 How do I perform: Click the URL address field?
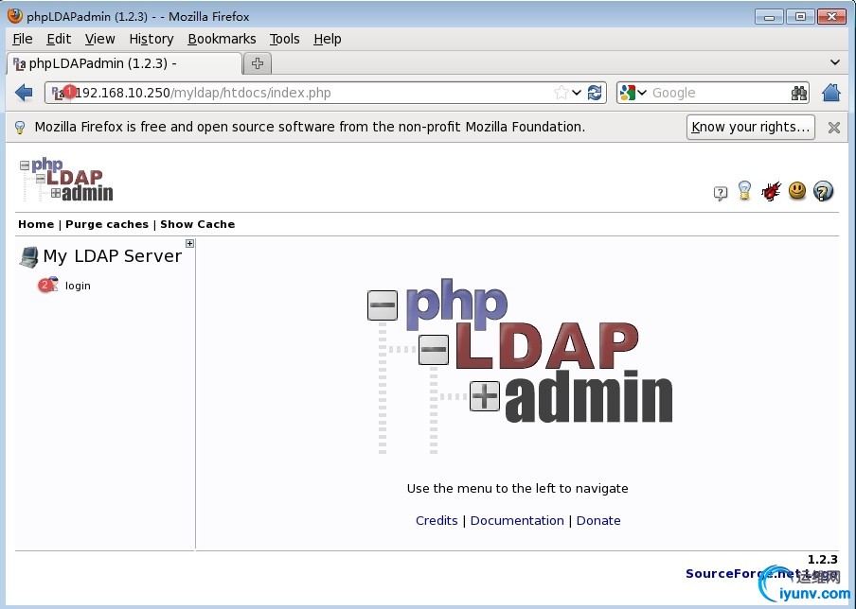point(326,93)
